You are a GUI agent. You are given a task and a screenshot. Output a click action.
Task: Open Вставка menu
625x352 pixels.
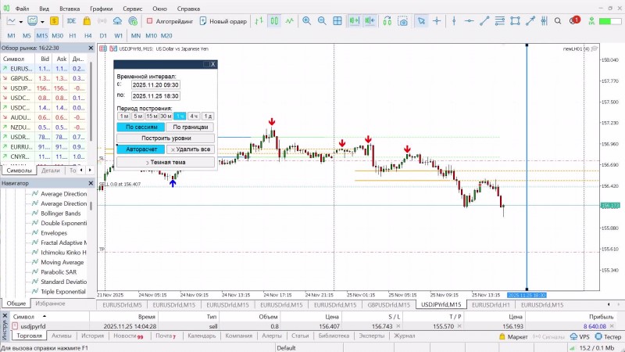tap(70, 9)
